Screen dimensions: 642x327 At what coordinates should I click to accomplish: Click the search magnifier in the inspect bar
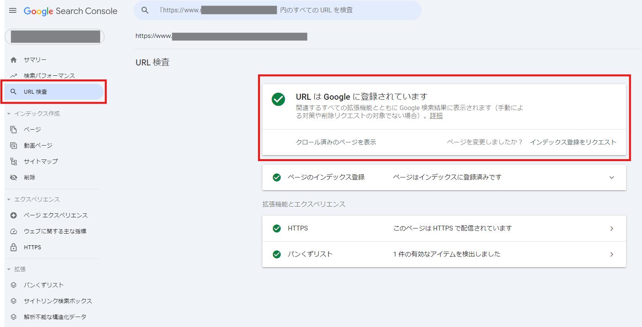145,10
